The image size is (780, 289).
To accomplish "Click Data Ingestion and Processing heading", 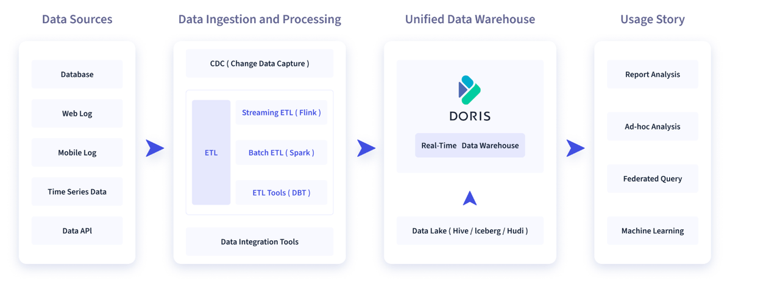I will (260, 20).
